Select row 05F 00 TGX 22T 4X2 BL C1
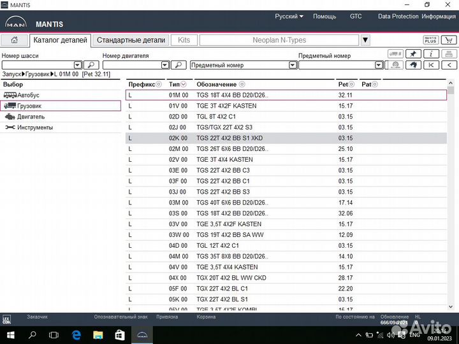Image resolution: width=459 pixels, height=344 pixels. tap(286, 289)
